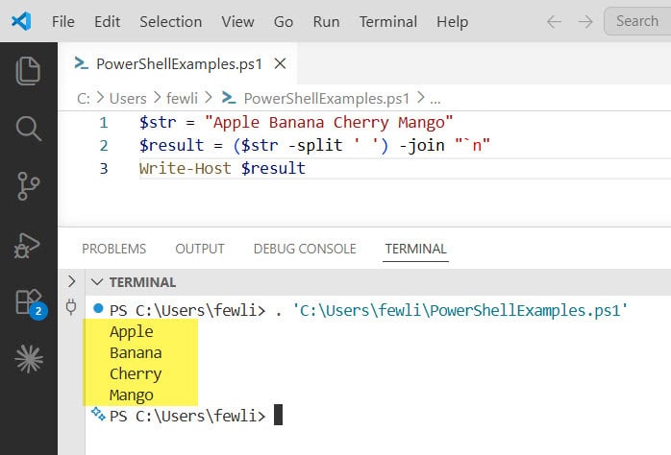
Task: Open the Run and Debug view
Action: [x=27, y=245]
